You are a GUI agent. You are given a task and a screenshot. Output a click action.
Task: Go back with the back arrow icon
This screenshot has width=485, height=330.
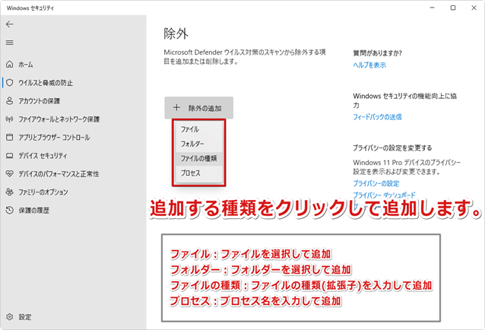point(10,24)
